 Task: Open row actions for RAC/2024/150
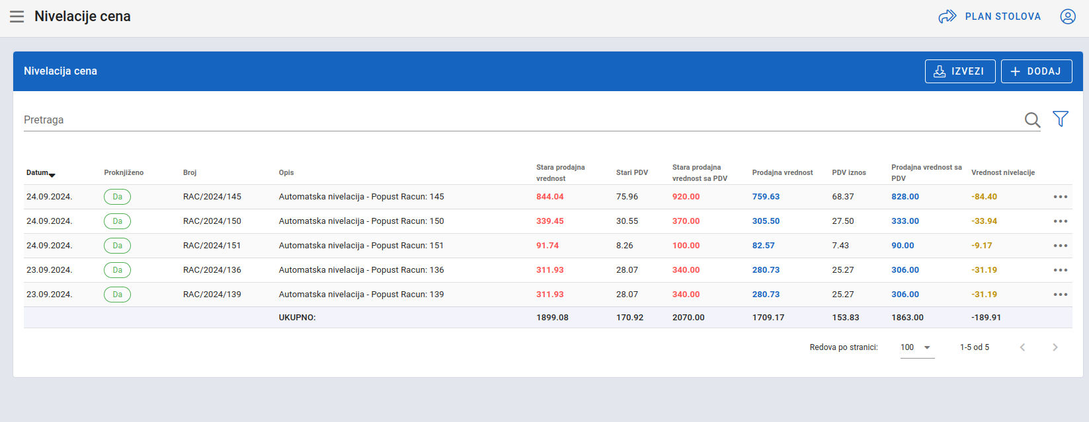[1061, 221]
